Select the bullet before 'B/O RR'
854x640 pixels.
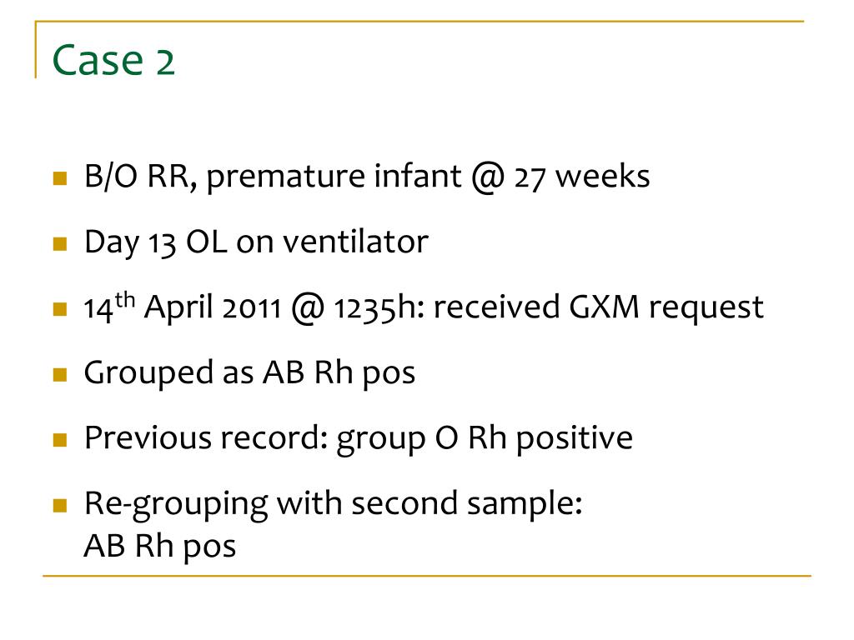(x=60, y=178)
